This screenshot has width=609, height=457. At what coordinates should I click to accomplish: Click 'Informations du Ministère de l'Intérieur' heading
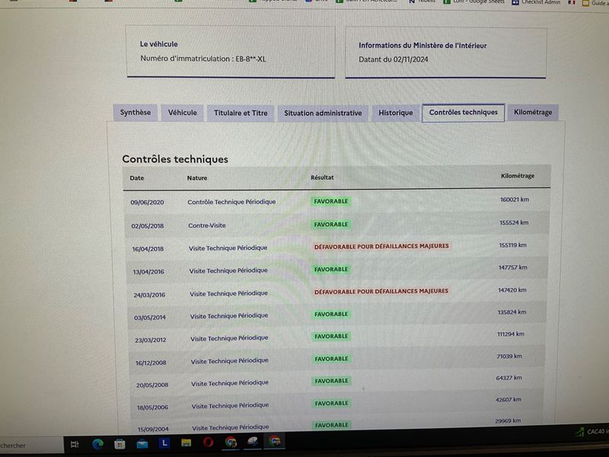click(422, 46)
